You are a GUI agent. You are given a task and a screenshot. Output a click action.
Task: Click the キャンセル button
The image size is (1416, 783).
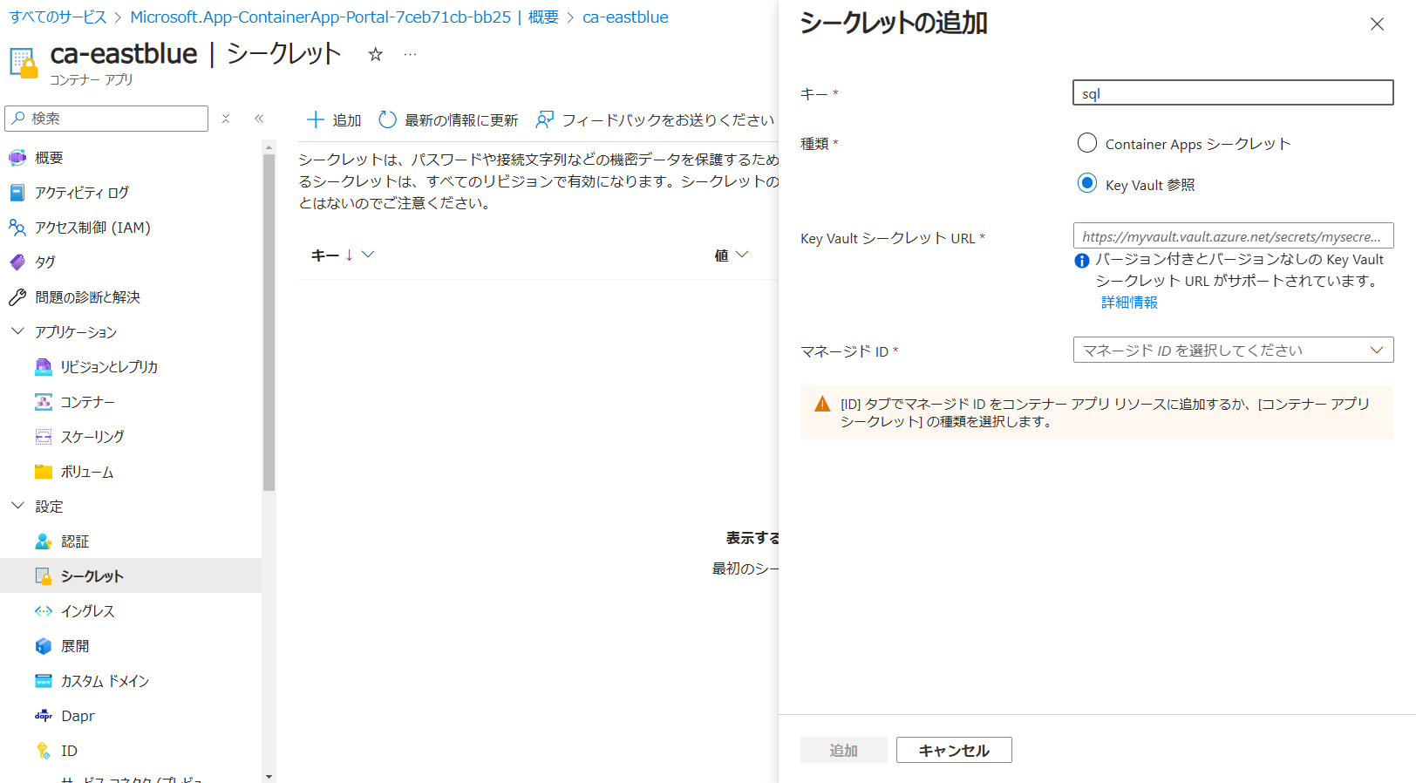954,750
